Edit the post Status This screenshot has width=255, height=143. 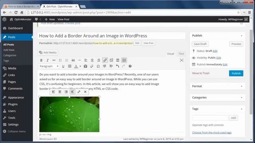click(x=215, y=51)
